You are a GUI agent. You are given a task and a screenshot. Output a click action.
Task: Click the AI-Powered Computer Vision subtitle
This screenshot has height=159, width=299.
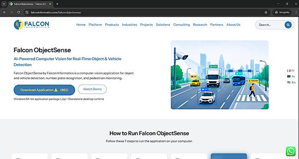point(68,62)
